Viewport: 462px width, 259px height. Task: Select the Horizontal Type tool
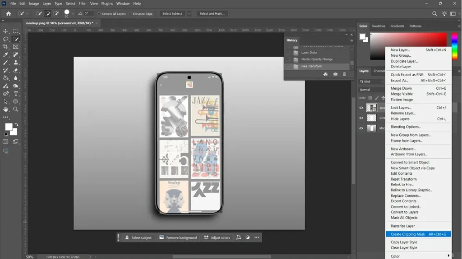16,94
